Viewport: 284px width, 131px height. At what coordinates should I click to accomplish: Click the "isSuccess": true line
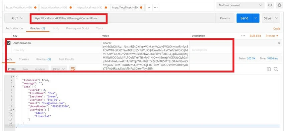tap(36, 80)
